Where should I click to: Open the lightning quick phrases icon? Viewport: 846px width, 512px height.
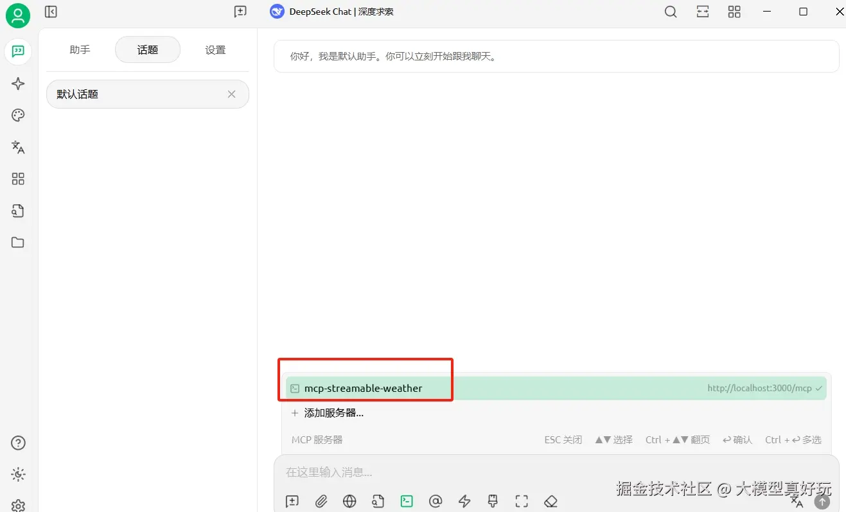pyautogui.click(x=464, y=501)
